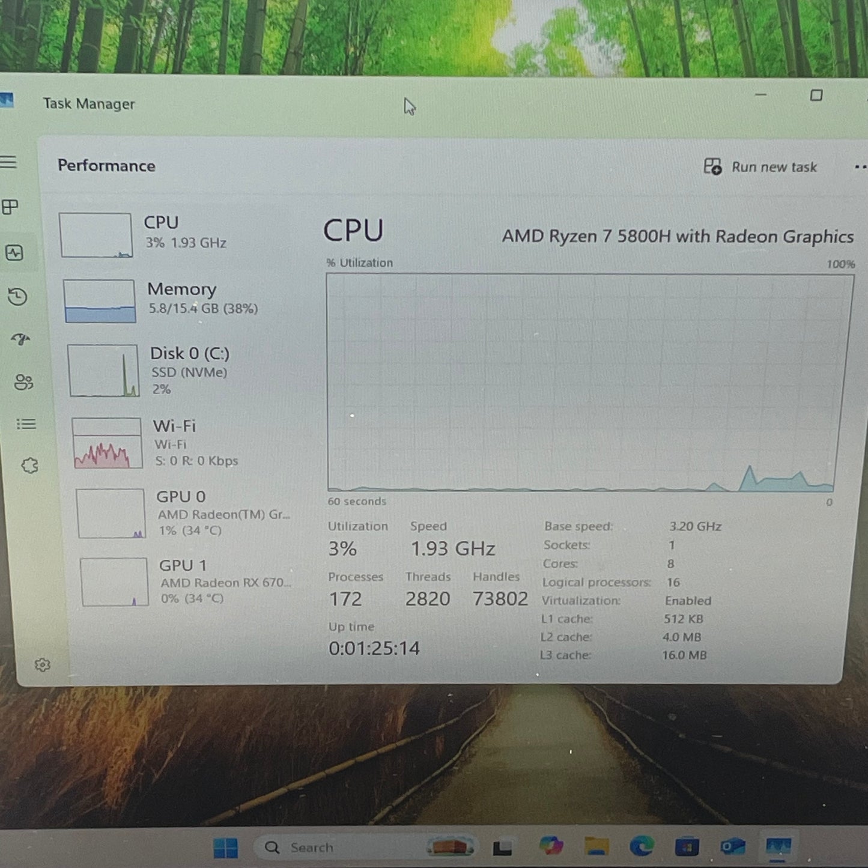Open the App history page icon
868x868 pixels.
coord(17,297)
